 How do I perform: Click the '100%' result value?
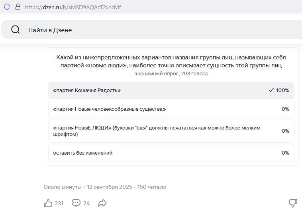point(282,90)
